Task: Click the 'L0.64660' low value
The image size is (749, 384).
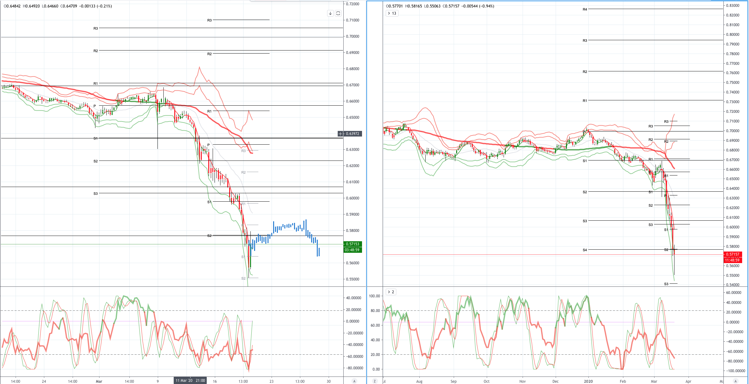Action: (50, 6)
